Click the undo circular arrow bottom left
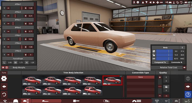192x103 pixels. coord(4,94)
